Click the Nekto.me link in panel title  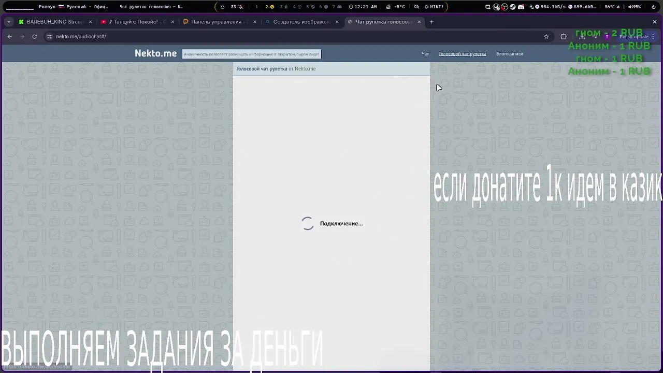tap(305, 69)
